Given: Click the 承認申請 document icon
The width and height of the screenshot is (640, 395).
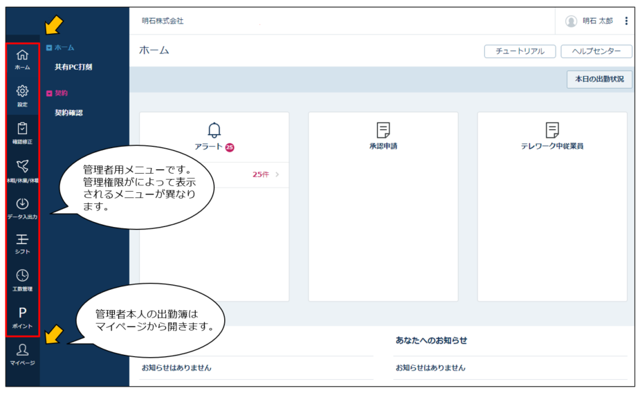Looking at the screenshot, I should [x=383, y=130].
